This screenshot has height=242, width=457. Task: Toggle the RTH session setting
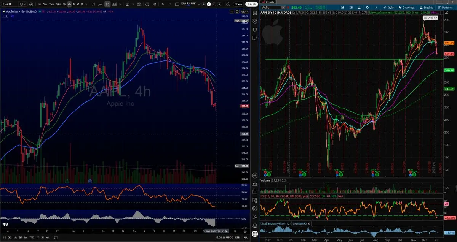(x=237, y=237)
